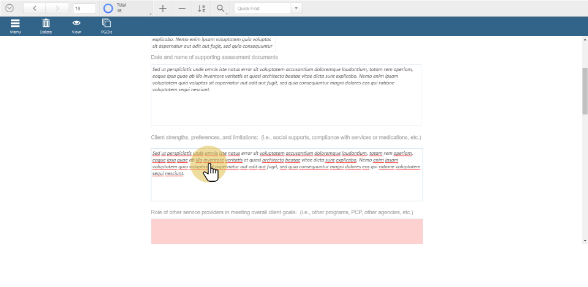The height and width of the screenshot is (287, 588).
Task: Open the circled down-arrow menu at top left
Action: 9,9
